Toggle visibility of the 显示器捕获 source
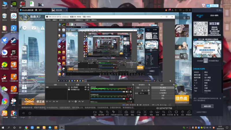231x130 pixels. click(x=85, y=87)
